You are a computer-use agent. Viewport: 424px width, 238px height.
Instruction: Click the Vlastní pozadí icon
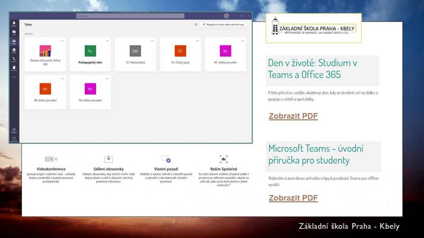(166, 159)
